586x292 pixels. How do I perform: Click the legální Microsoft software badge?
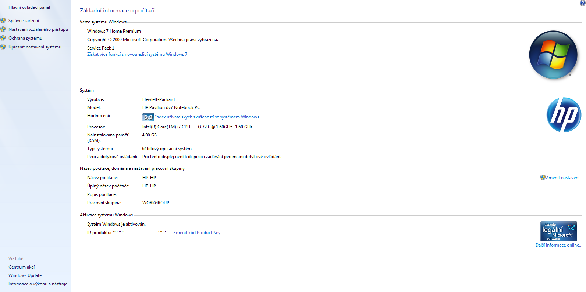point(558,231)
